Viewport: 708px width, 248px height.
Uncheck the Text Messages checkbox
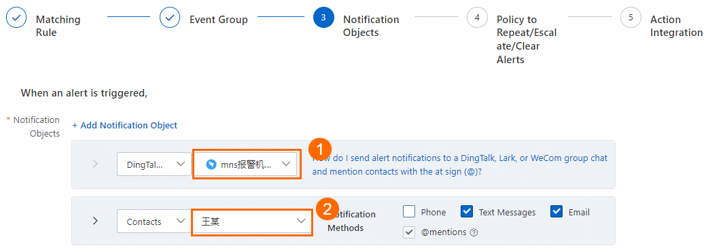(467, 211)
